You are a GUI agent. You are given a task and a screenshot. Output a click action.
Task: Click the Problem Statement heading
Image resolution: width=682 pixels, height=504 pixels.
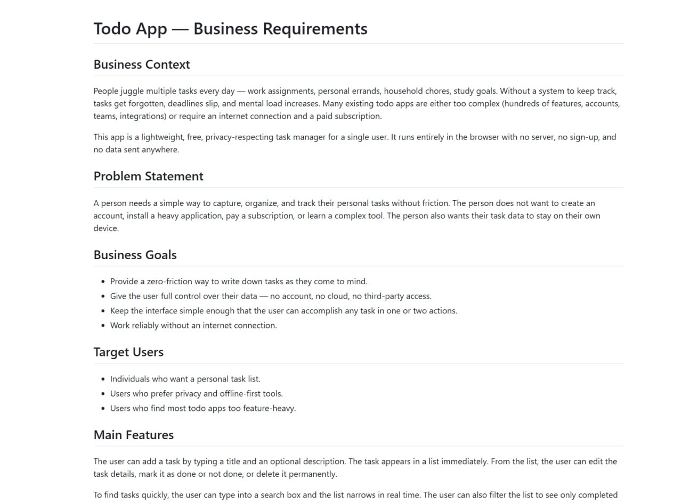(x=148, y=176)
